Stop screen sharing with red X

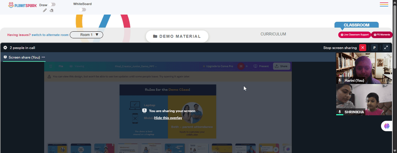click(362, 47)
